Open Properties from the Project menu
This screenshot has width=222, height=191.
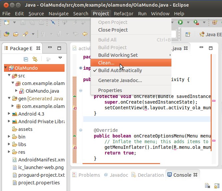pos(131,90)
